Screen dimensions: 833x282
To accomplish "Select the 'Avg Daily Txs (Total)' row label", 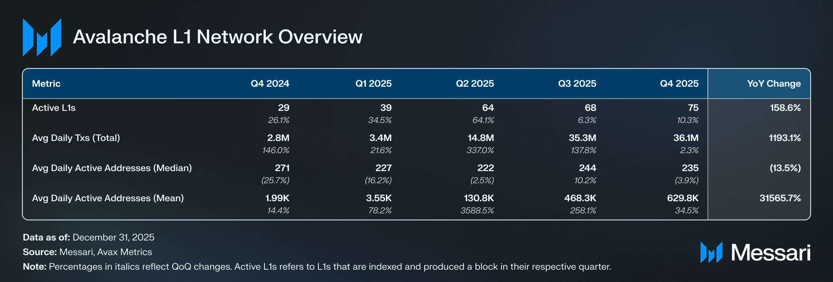I will pos(76,138).
